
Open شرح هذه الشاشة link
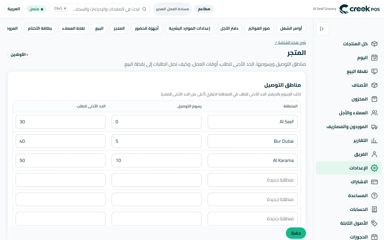pos(290,43)
